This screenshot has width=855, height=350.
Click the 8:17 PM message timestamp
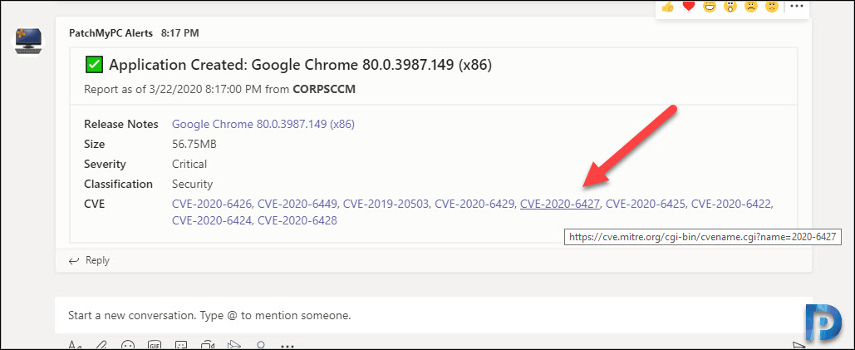180,33
